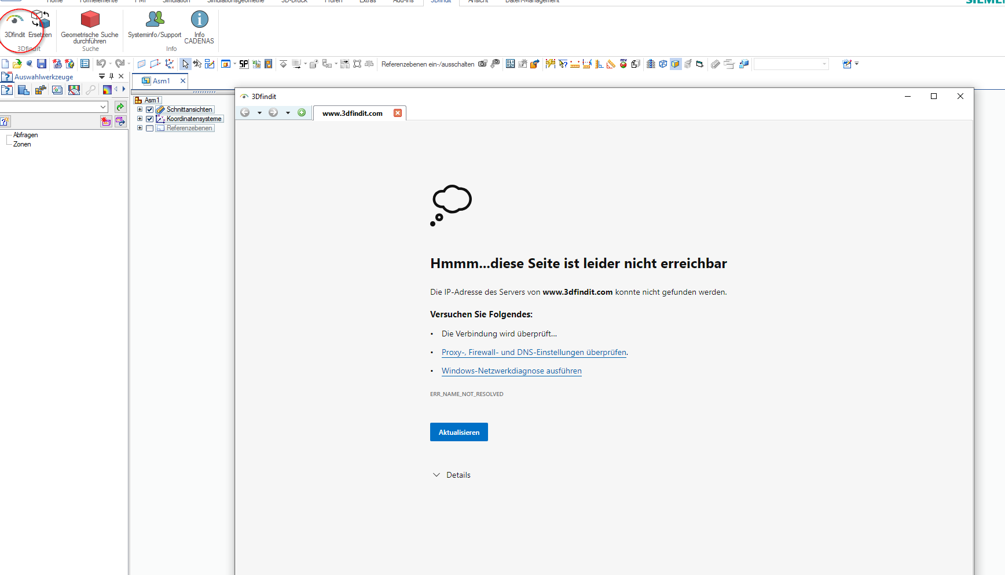1005x575 pixels.
Task: Click the green refresh arrow beside query dropdown
Action: point(120,107)
